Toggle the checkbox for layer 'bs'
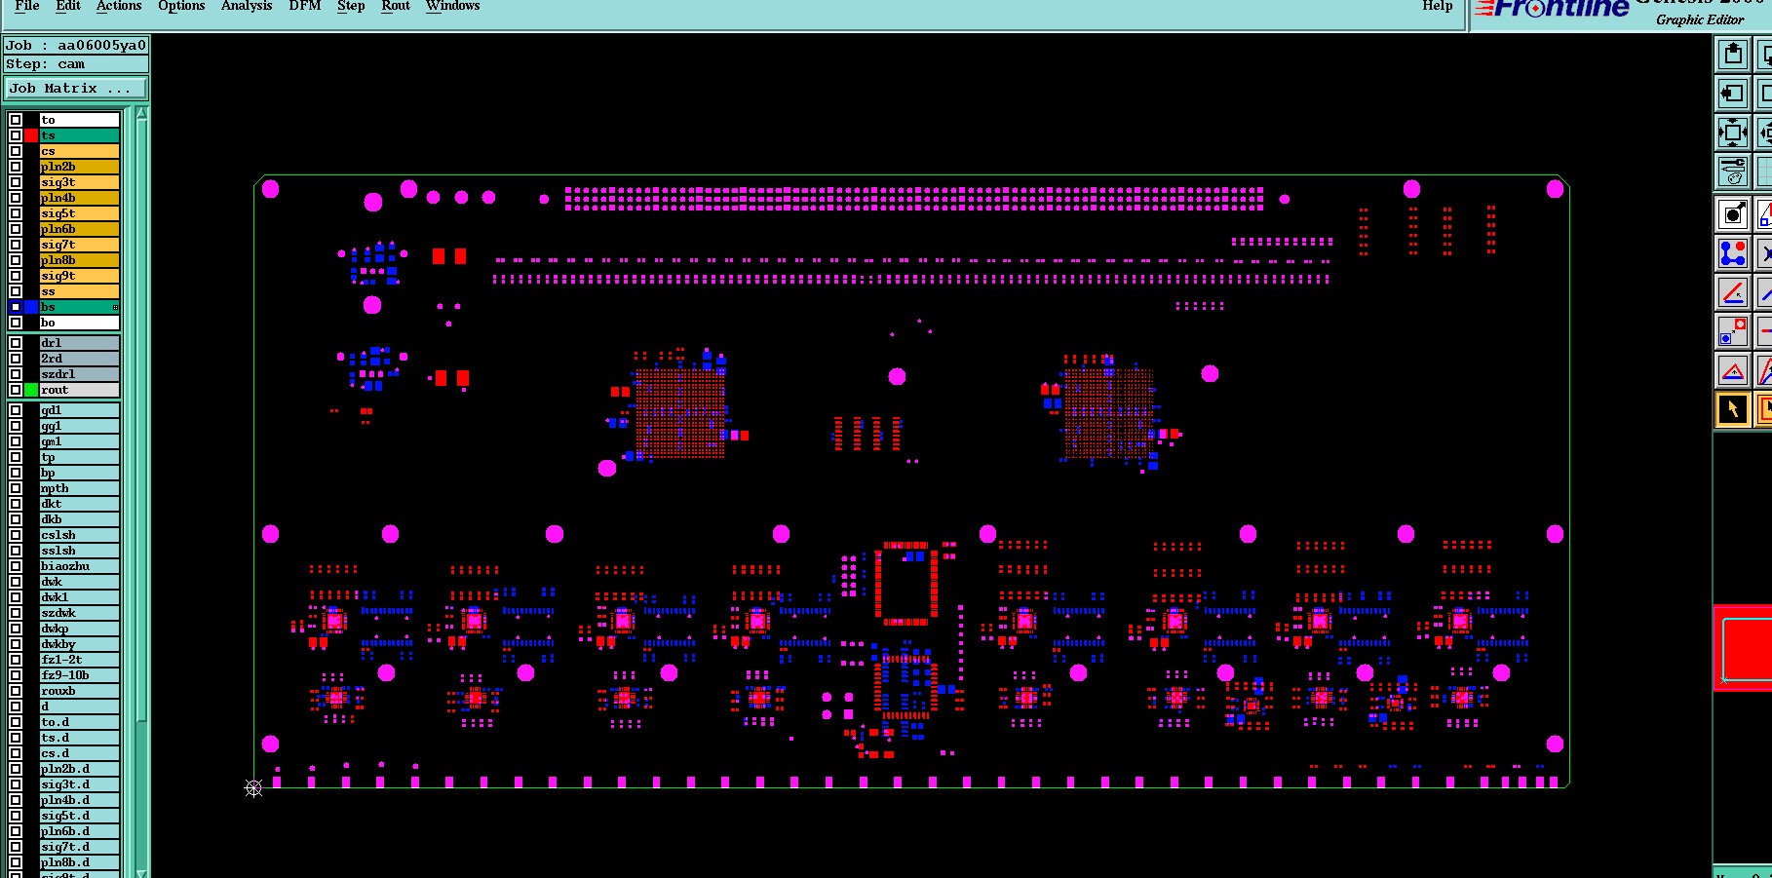The image size is (1772, 878). tap(16, 307)
